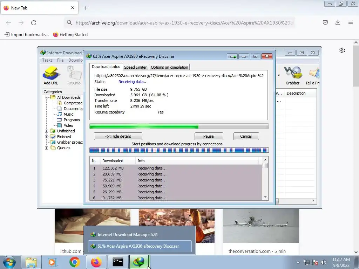Open Firefox settings gear on new tab page

click(342, 50)
